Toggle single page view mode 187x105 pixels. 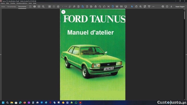(x=113, y=6)
